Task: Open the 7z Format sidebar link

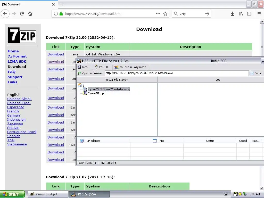Action: pos(17,56)
